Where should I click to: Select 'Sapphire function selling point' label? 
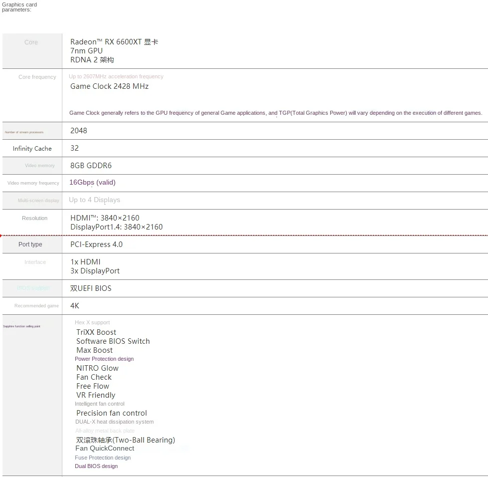coord(21,326)
